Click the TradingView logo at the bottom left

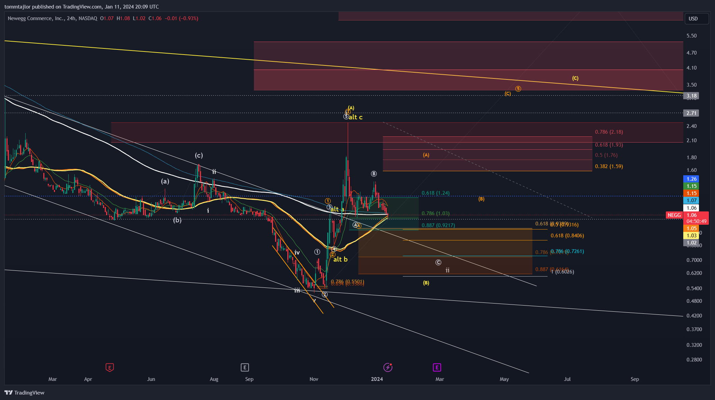click(25, 392)
